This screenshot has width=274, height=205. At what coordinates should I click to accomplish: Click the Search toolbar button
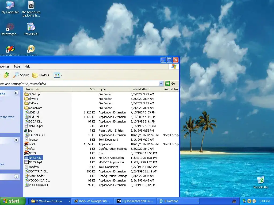click(21, 75)
